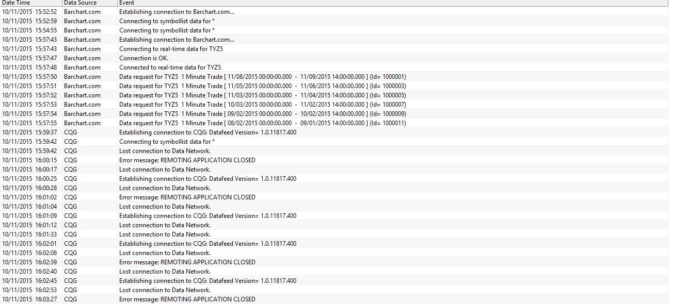
Task: Click Barchart.com source in the 15:57:48 row
Action: (82, 67)
